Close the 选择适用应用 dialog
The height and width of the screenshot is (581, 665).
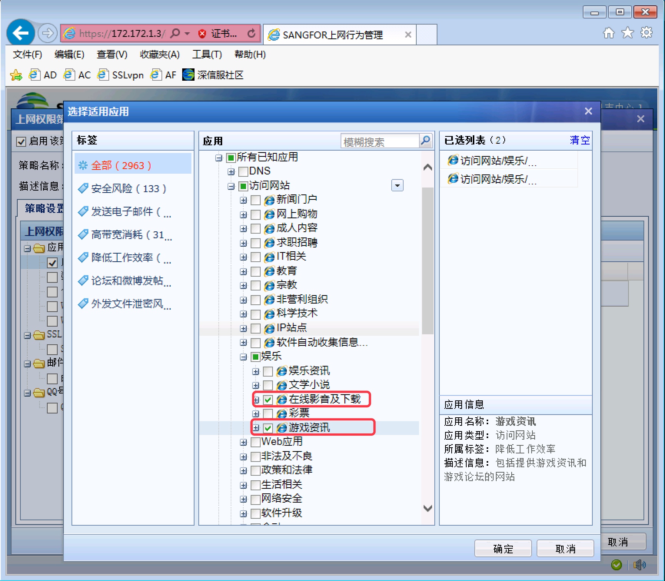coord(588,111)
